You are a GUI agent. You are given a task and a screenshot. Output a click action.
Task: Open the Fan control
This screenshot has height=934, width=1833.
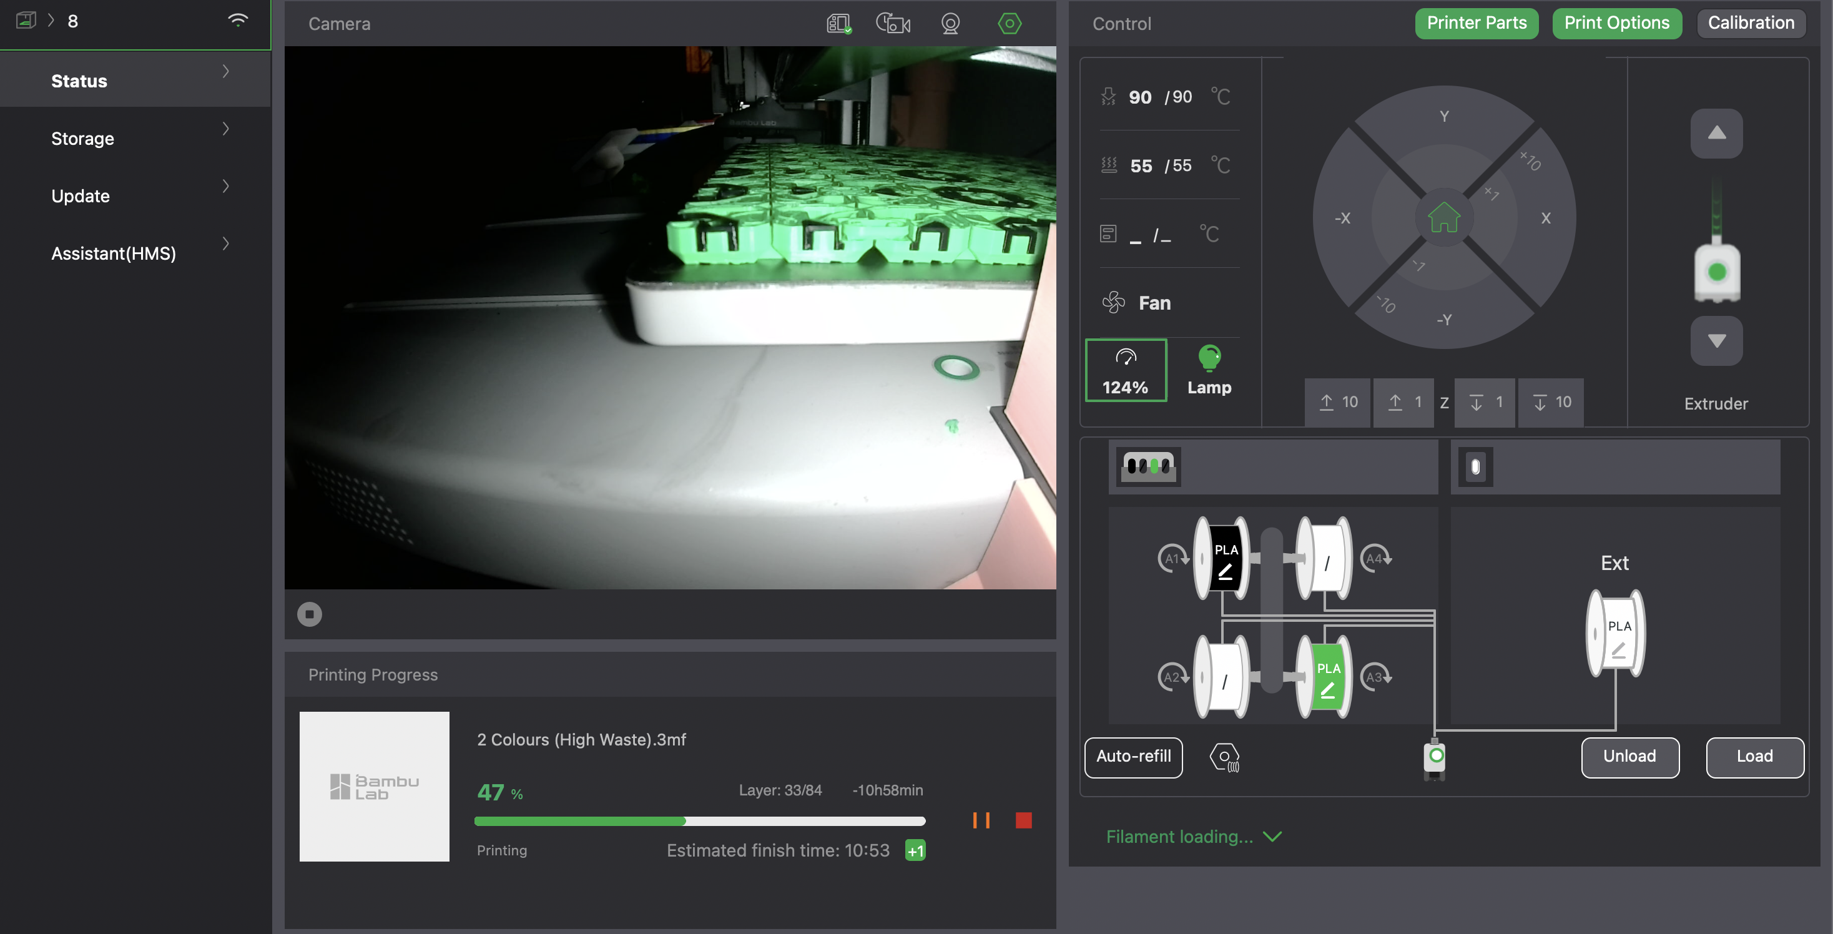(x=1136, y=303)
